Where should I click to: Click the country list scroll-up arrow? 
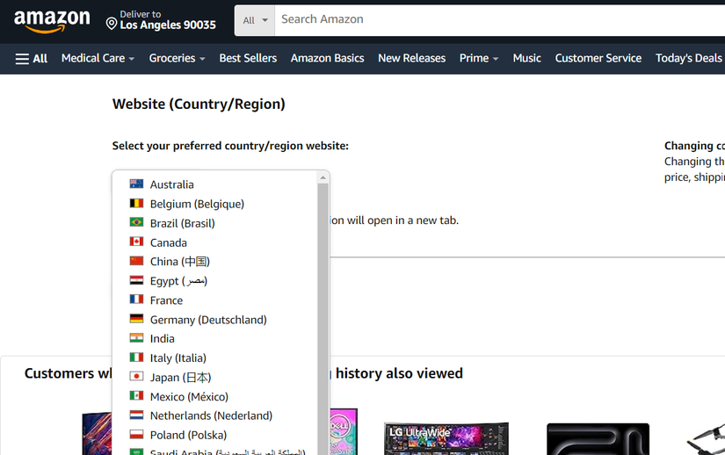point(323,177)
